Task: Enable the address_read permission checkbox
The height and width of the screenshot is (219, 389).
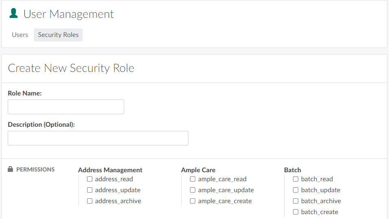Action: click(90, 179)
